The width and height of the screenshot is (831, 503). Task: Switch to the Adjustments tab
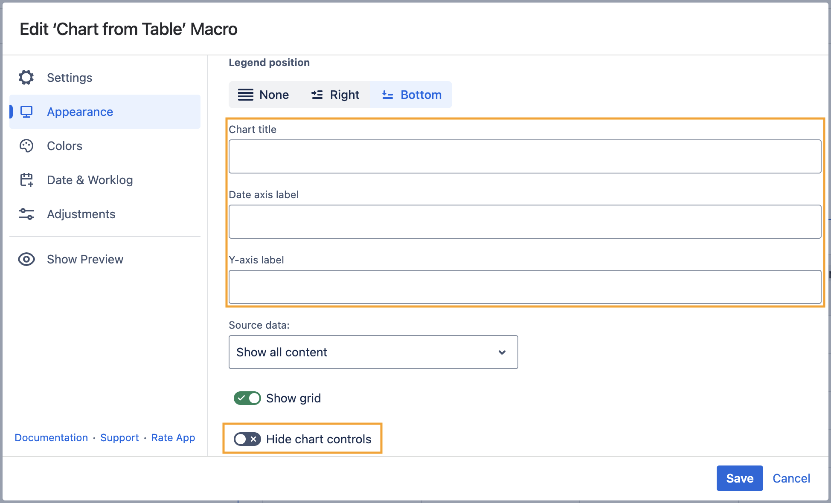tap(81, 214)
